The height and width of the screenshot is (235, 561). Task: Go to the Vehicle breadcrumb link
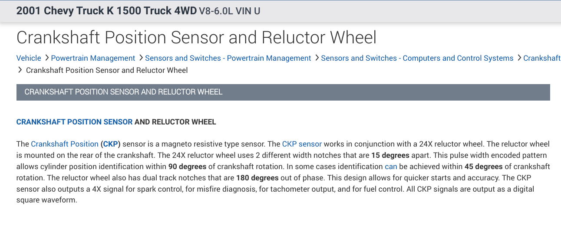(x=29, y=58)
